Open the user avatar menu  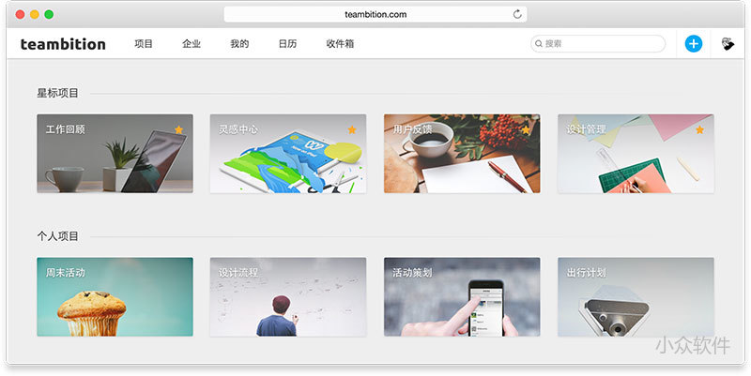[728, 43]
